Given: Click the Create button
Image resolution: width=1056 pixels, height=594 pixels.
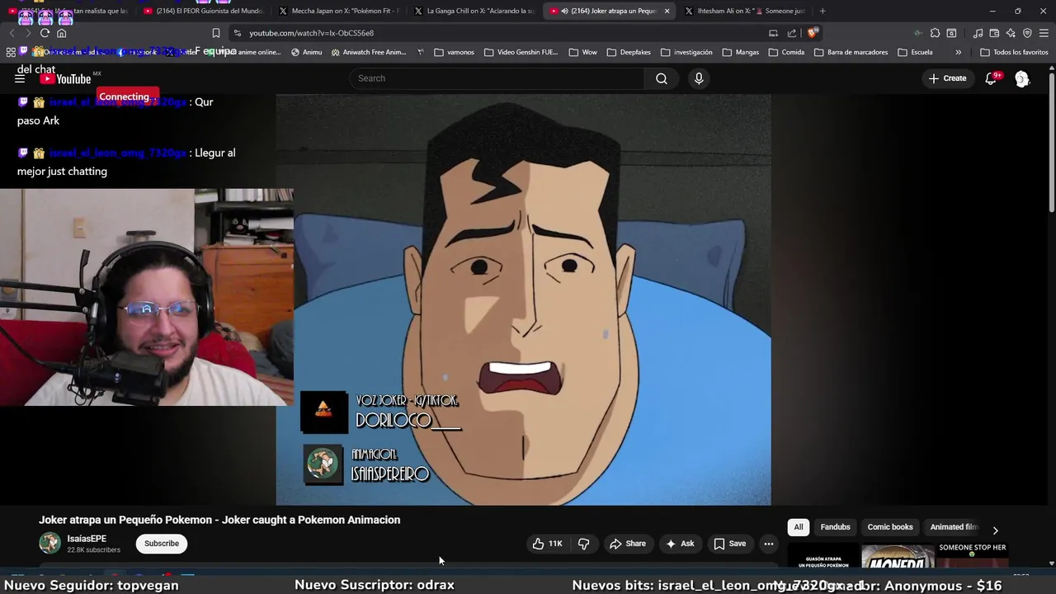Looking at the screenshot, I should point(947,78).
